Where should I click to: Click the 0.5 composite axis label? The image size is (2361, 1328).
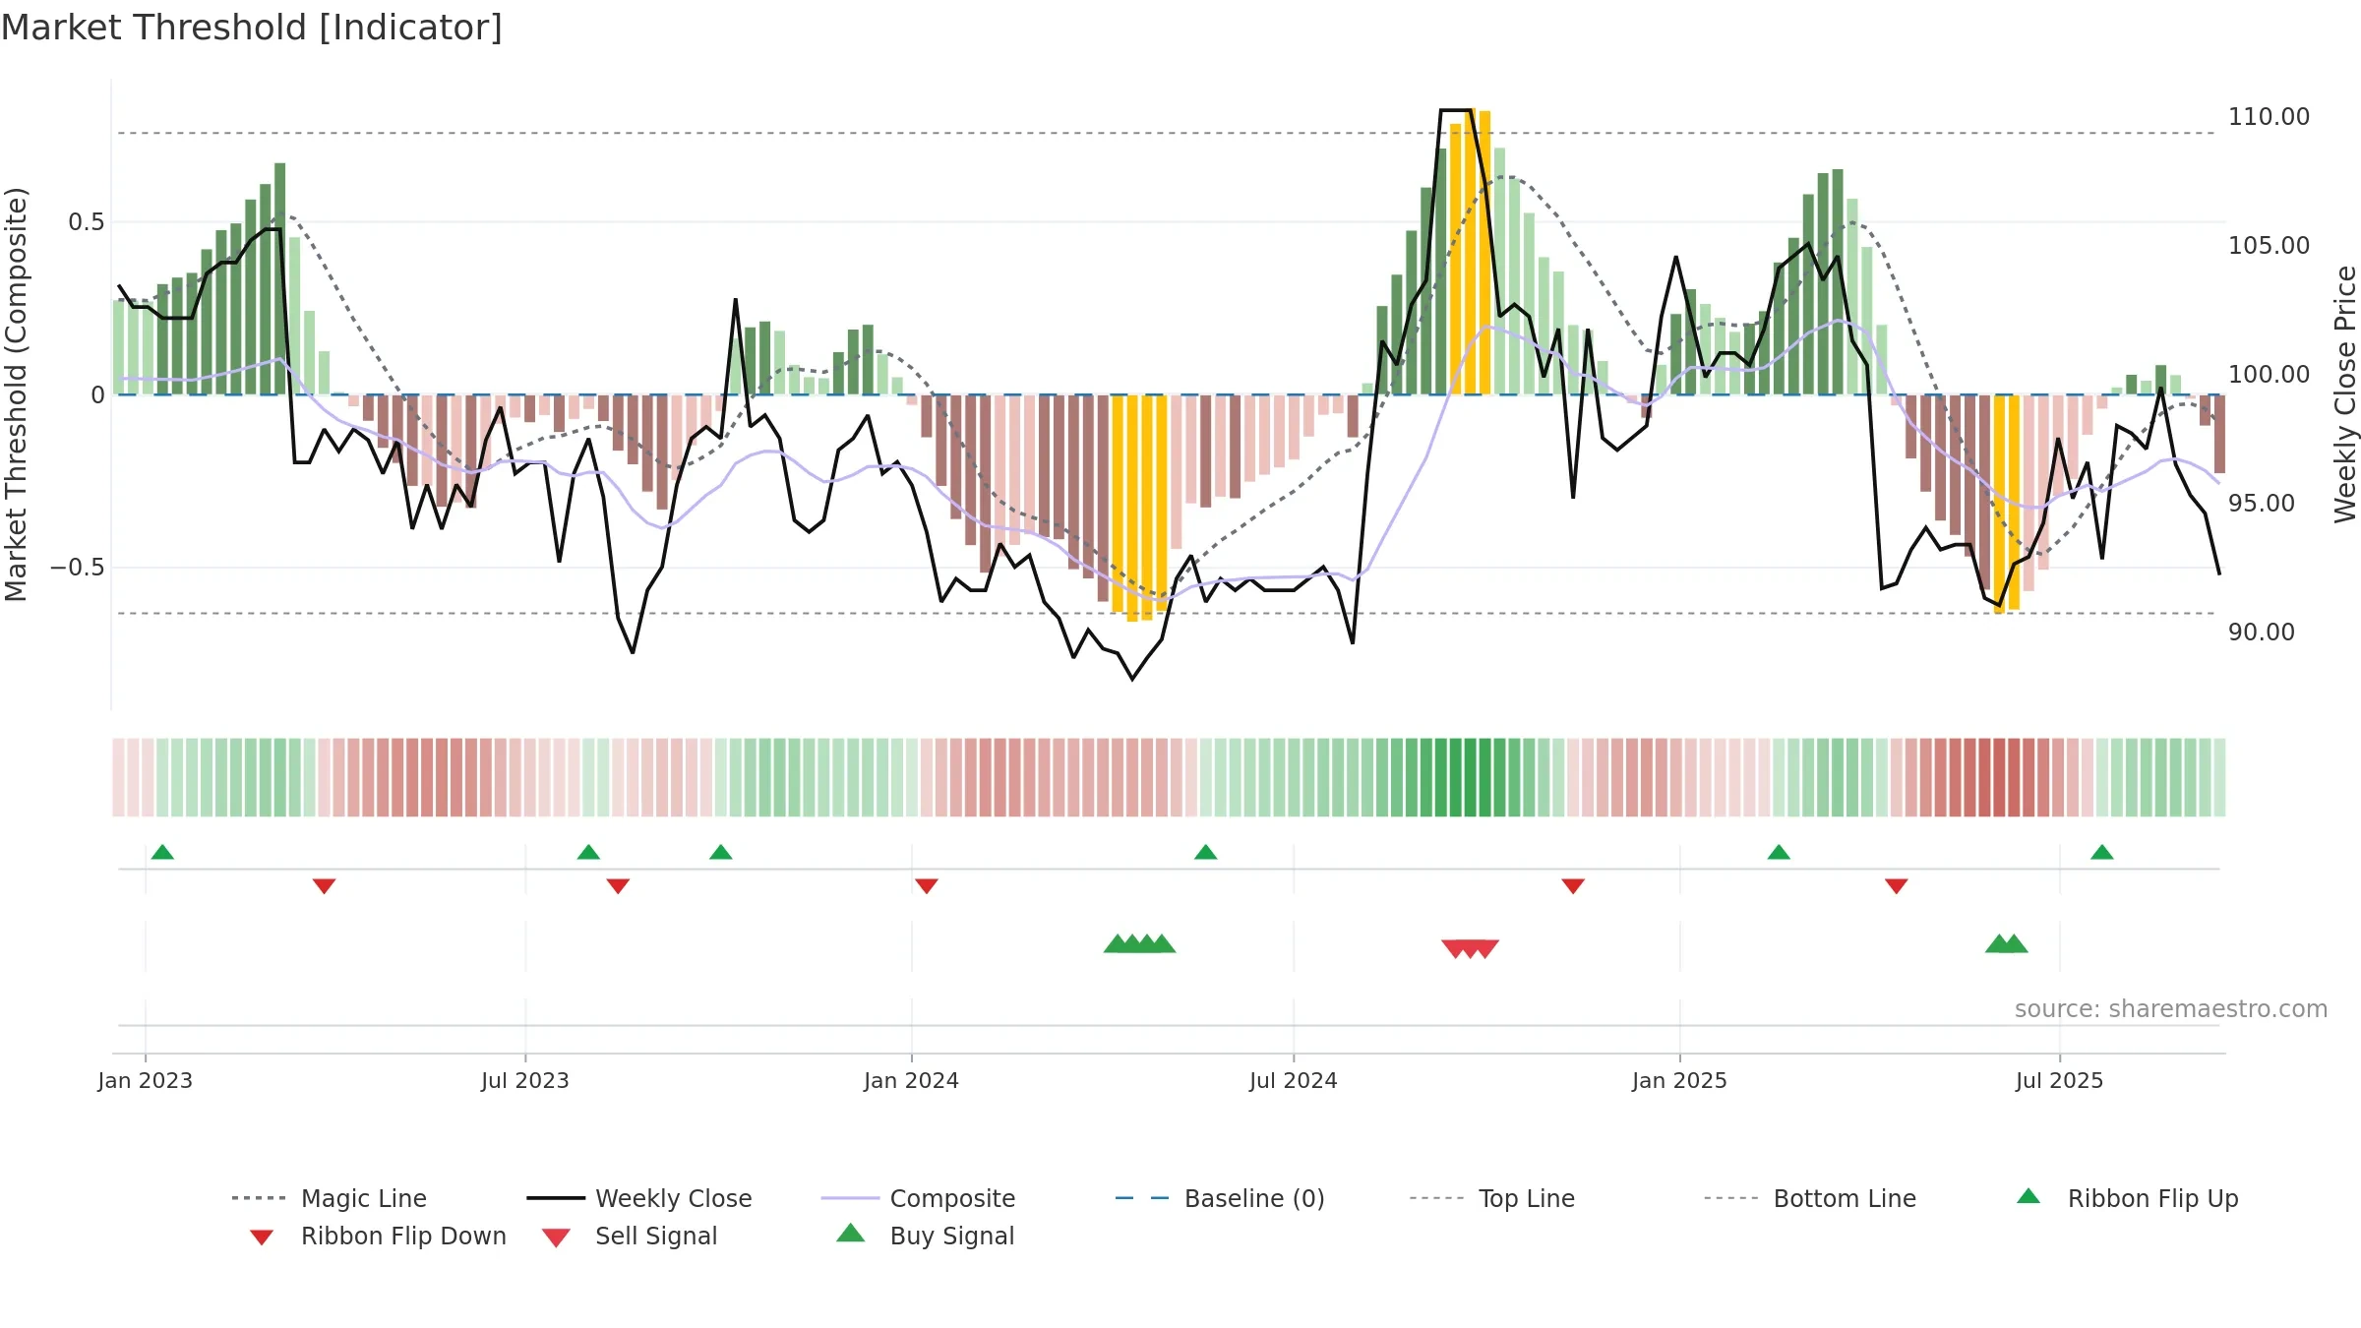87,222
